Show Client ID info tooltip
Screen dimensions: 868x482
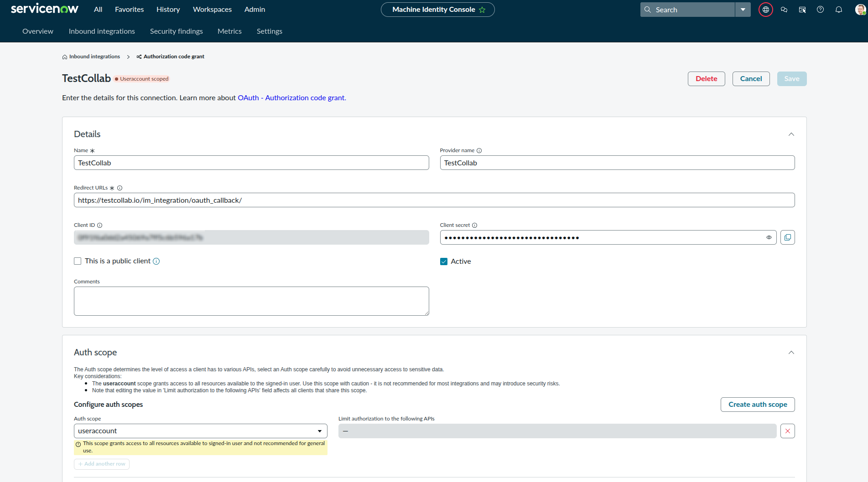tap(99, 226)
